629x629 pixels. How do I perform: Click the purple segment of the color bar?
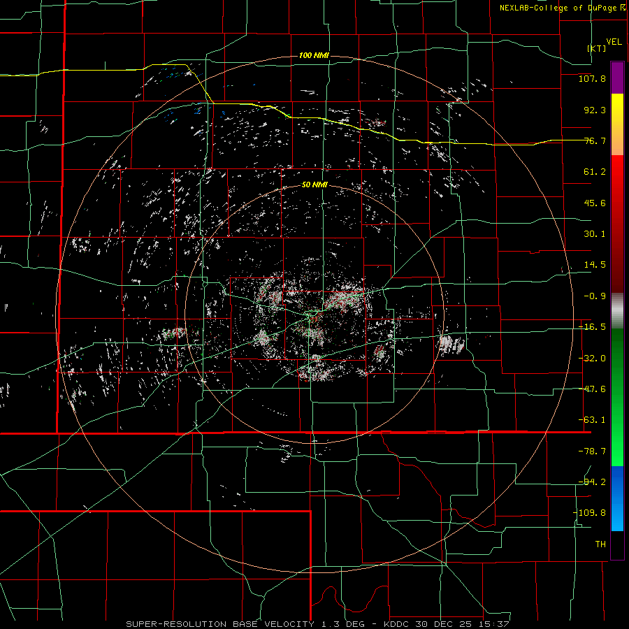click(x=617, y=78)
